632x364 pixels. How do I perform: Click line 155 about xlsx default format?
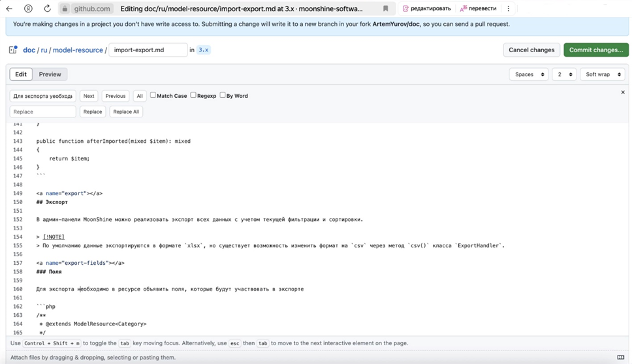(x=270, y=246)
